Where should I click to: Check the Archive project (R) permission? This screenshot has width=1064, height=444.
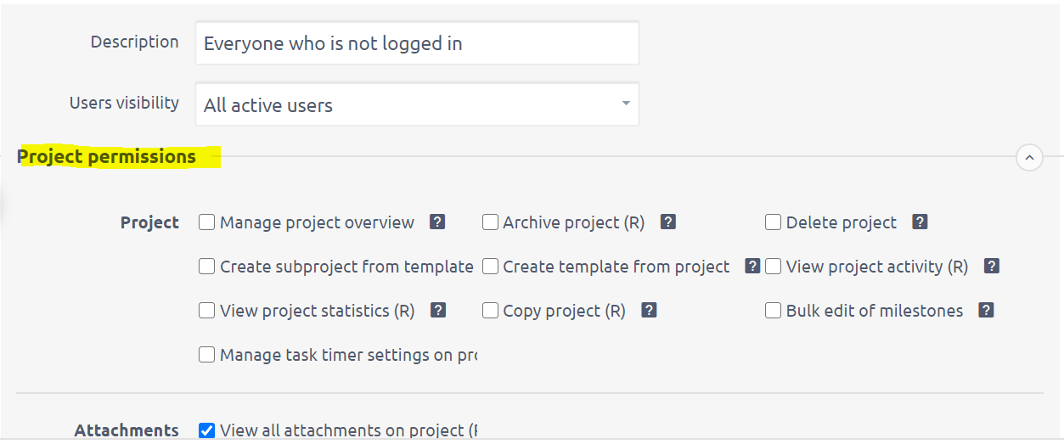pos(490,222)
